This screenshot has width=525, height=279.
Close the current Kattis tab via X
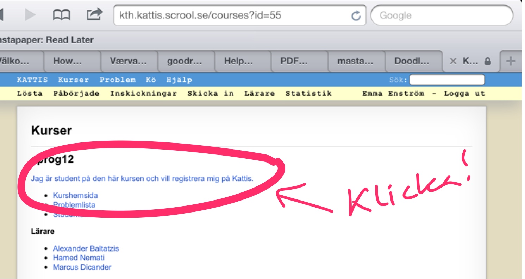point(453,61)
